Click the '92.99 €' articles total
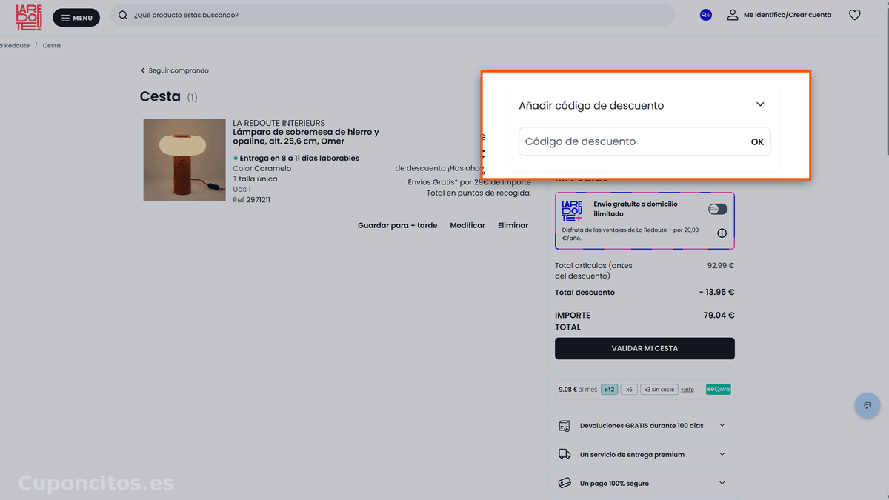Screen dimensions: 889x500 pos(721,265)
